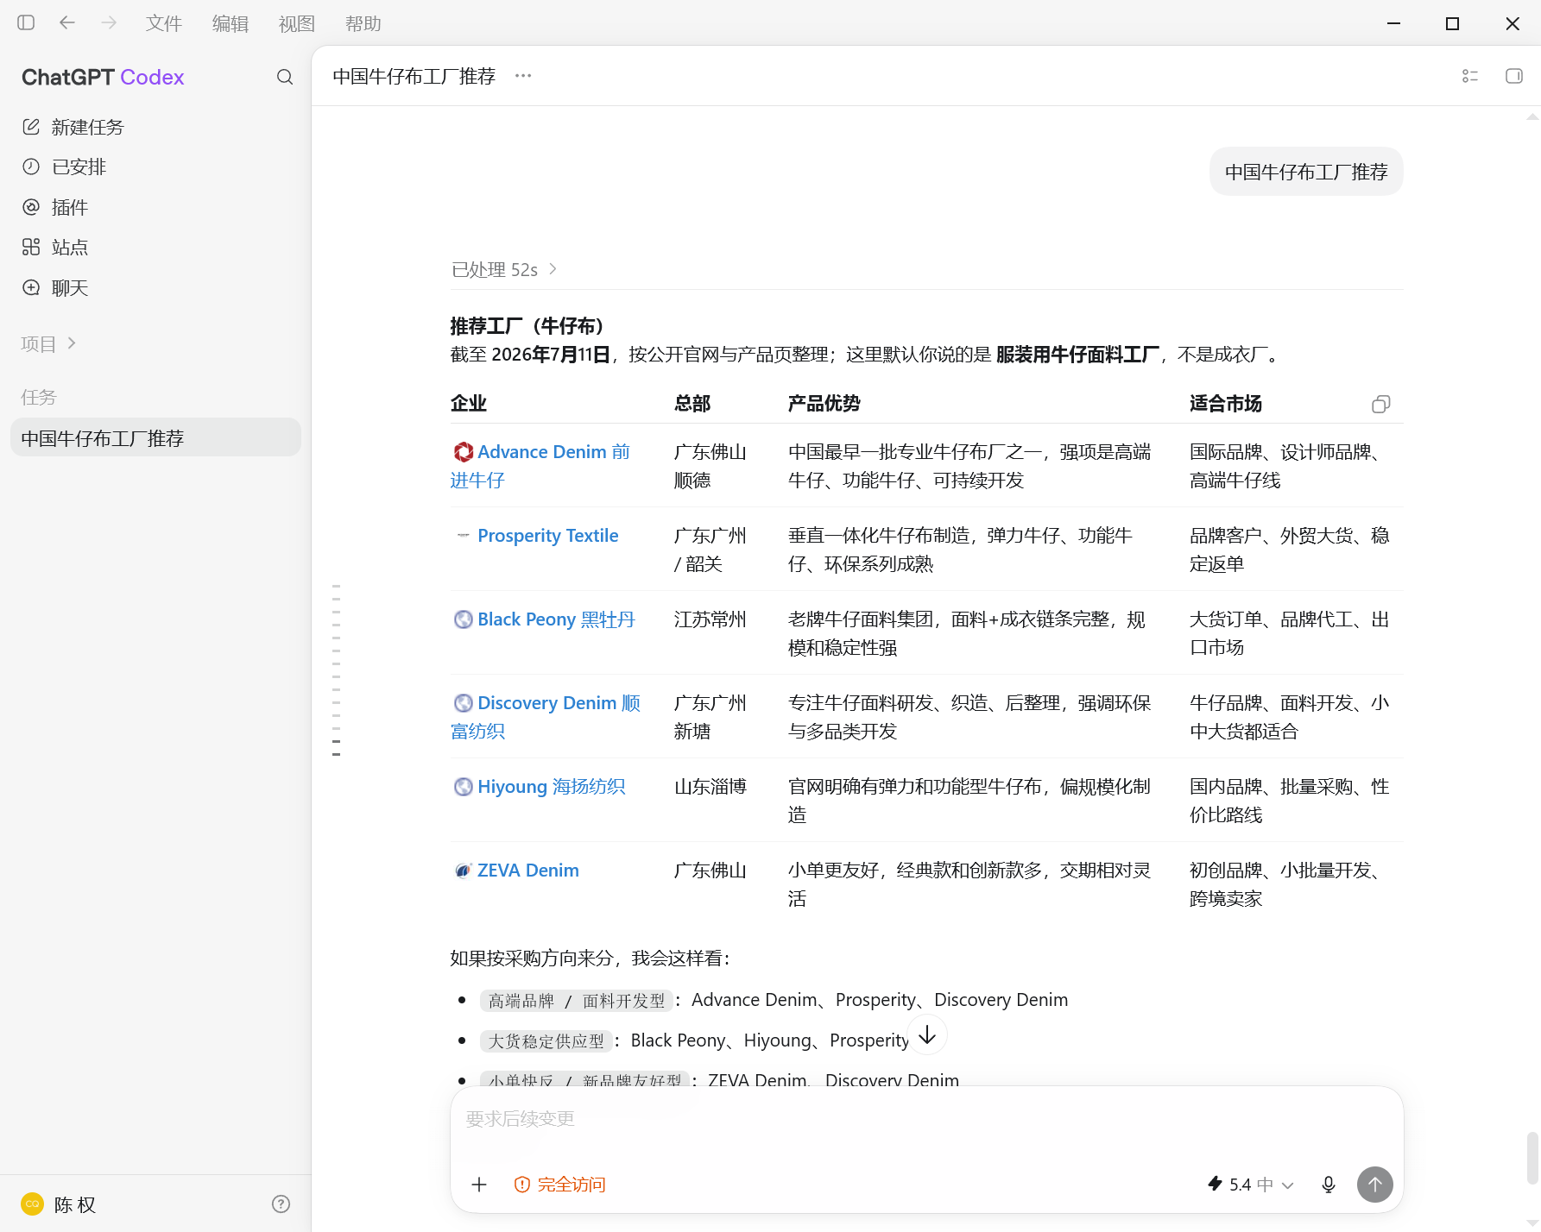Screen dimensions: 1541x1232
Task: Focus the 要求后续变更 input field
Action: (x=927, y=1119)
